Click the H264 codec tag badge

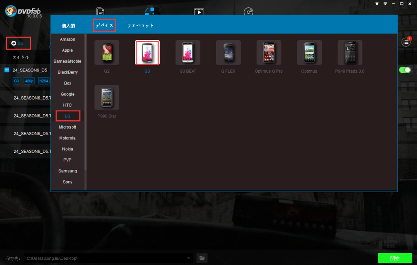[44, 81]
